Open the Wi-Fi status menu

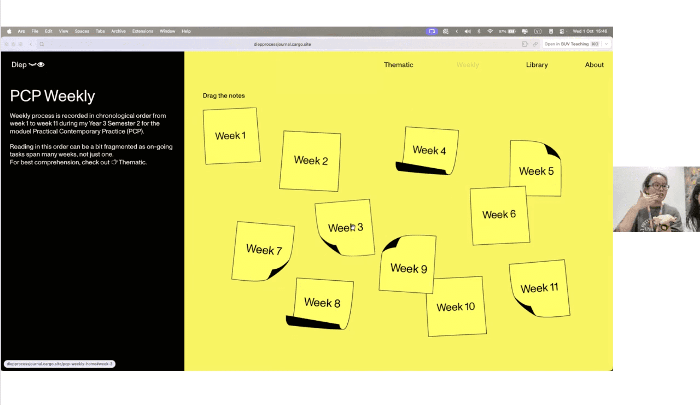coord(490,31)
